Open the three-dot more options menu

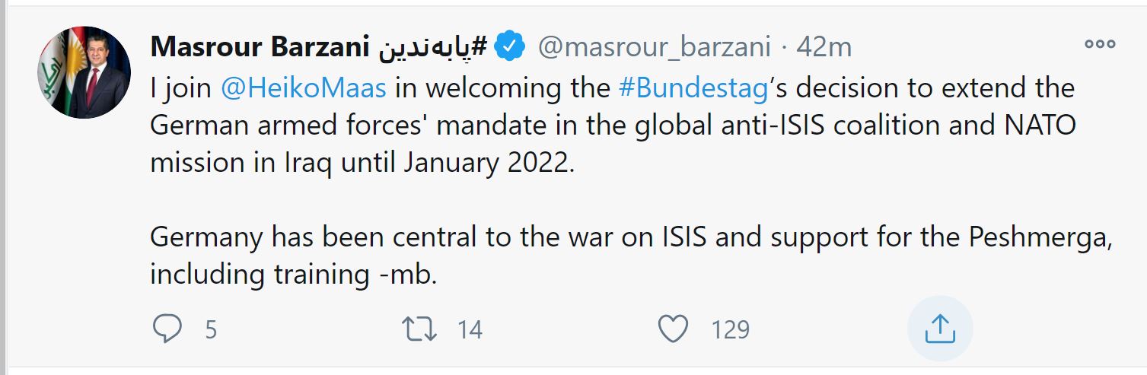1099,44
